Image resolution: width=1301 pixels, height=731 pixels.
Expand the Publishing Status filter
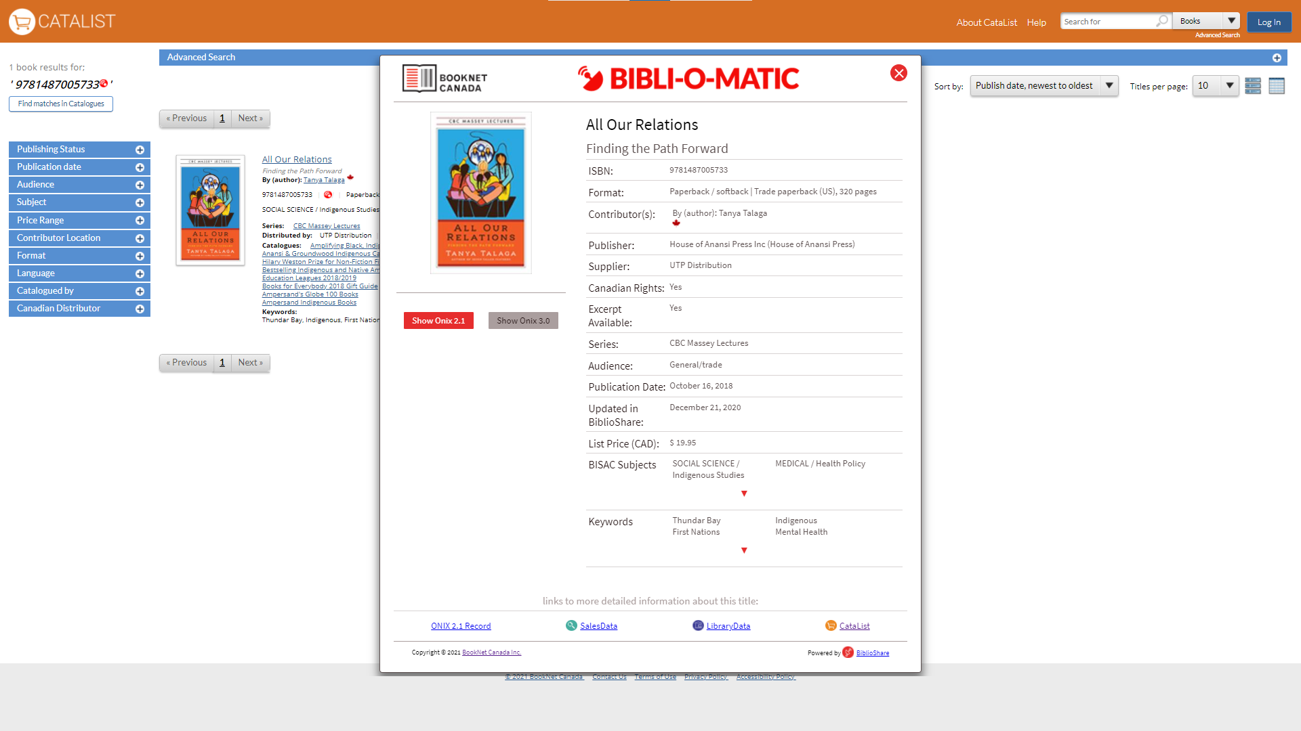79,150
